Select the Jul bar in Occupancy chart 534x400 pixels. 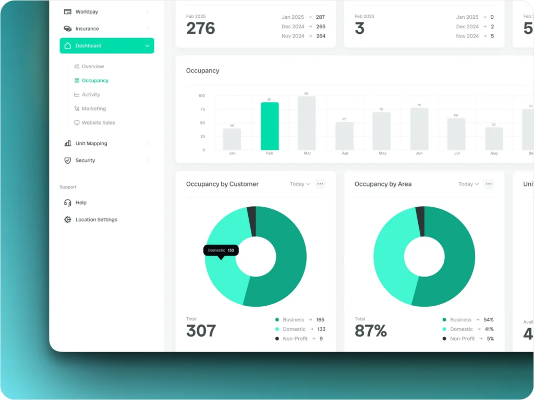(x=456, y=134)
